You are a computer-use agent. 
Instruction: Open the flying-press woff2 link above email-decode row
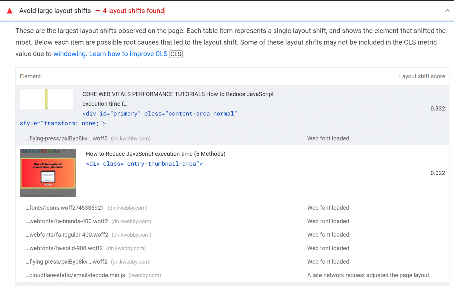[x=67, y=262]
